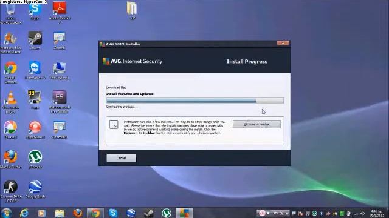Viewport: 389px width, 218px height.
Task: Open Windows Media Player from taskbar
Action: (42, 213)
